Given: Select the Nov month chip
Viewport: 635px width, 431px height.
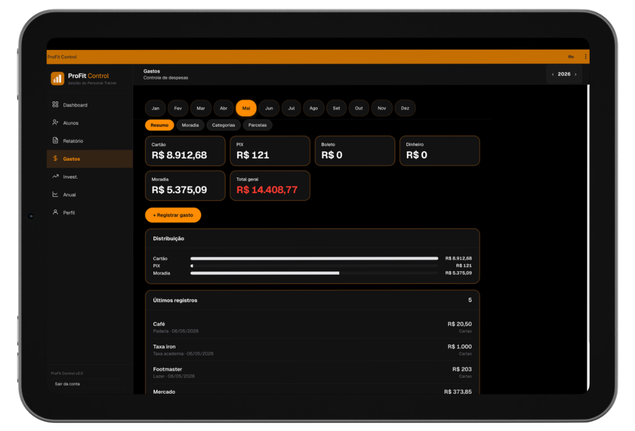Looking at the screenshot, I should (x=382, y=108).
